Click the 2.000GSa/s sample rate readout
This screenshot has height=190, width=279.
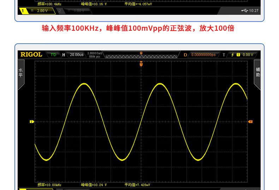tap(95, 53)
